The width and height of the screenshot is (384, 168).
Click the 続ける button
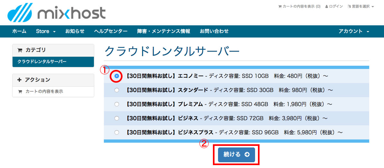click(x=236, y=155)
